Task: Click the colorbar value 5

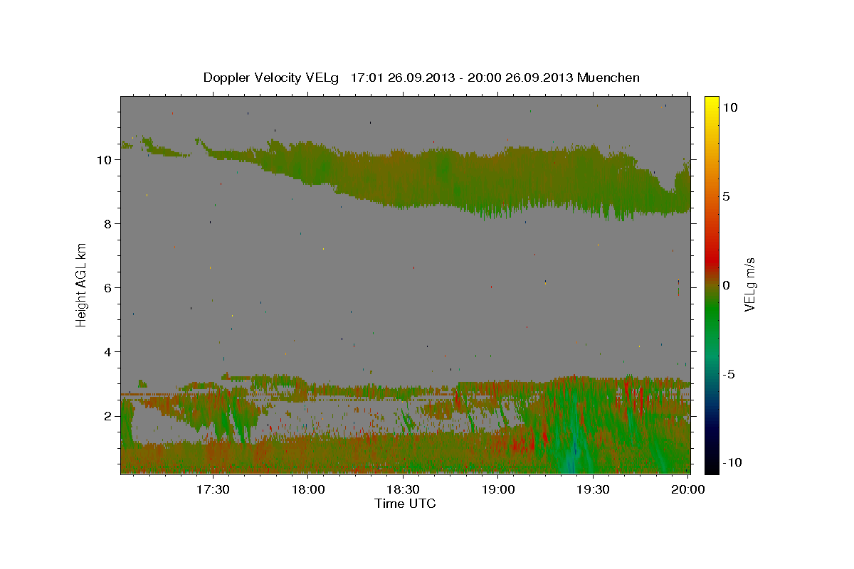Action: 726,196
